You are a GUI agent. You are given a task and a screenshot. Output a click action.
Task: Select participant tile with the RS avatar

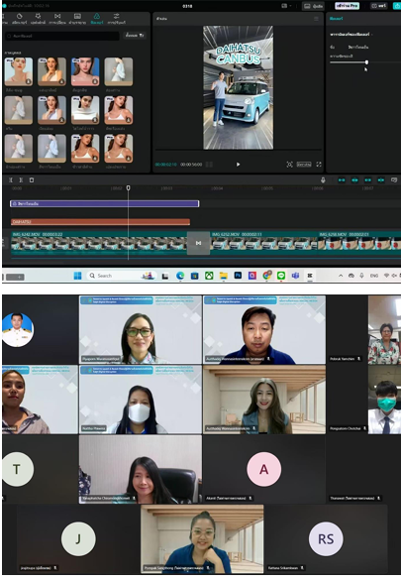coord(326,538)
